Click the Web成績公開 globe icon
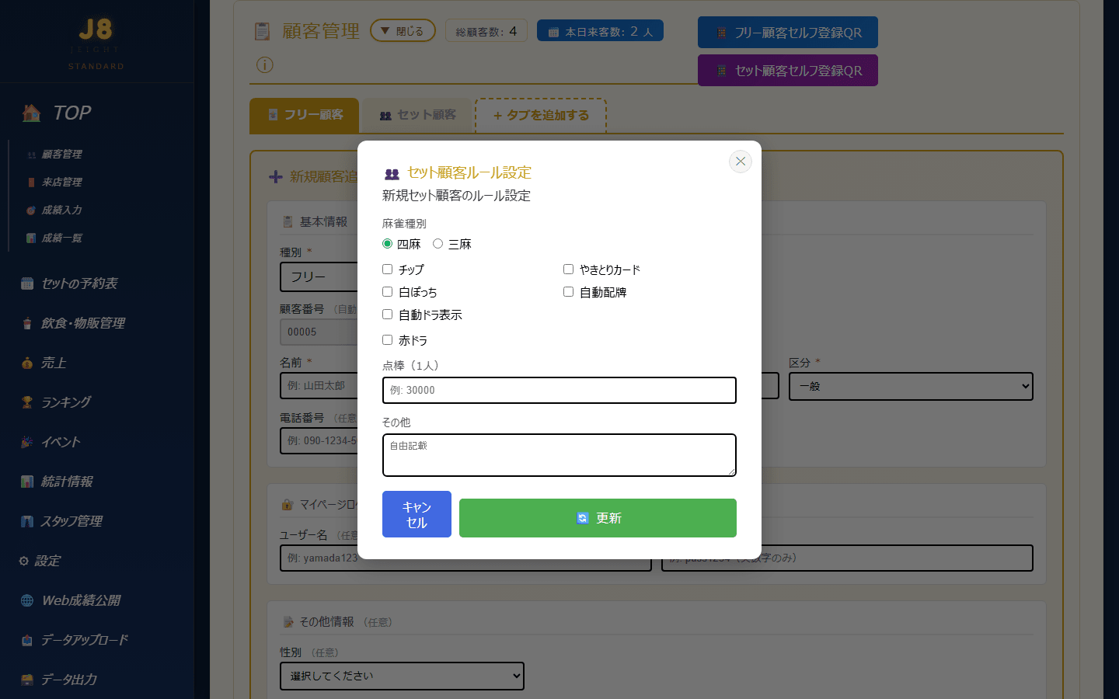This screenshot has height=699, width=1119. click(x=27, y=600)
